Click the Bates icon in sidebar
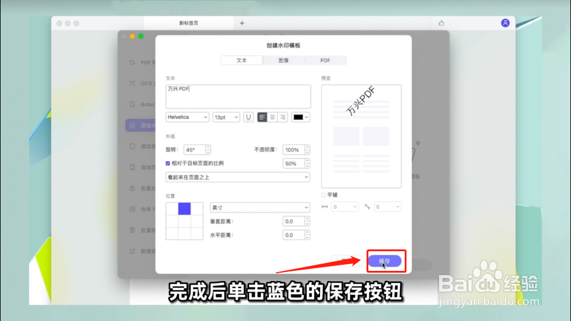The image size is (571, 321). (132, 104)
